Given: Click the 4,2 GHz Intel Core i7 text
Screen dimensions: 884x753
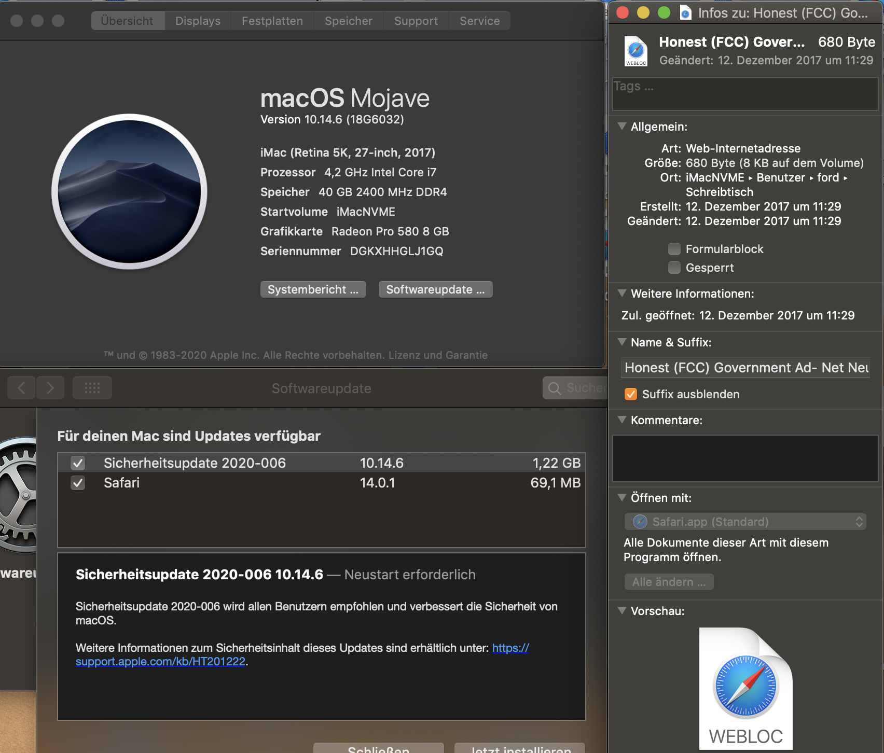Looking at the screenshot, I should (x=380, y=172).
